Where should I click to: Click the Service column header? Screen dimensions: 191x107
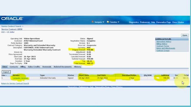[16, 75]
